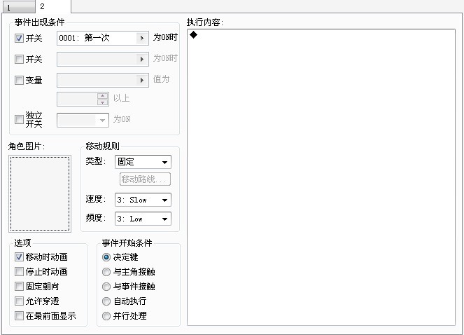Click arrow of the 变量 selector field
This screenshot has height=335, width=464.
[x=142, y=81]
